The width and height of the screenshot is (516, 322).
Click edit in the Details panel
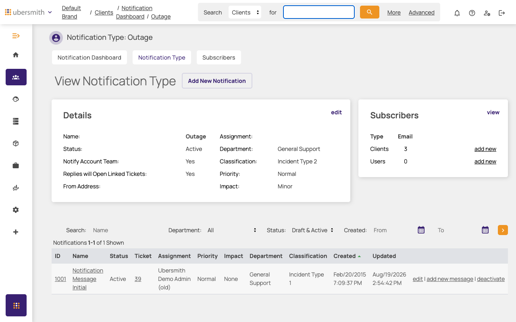336,112
